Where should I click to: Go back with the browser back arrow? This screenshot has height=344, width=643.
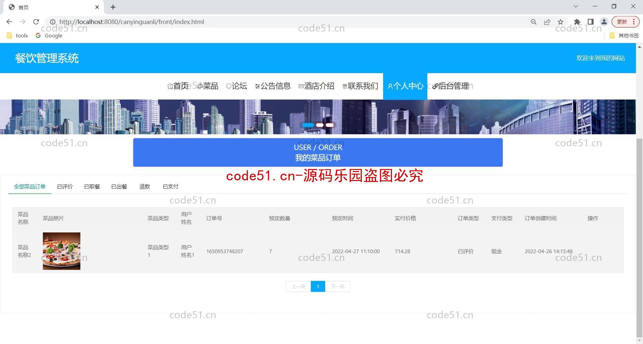click(9, 22)
